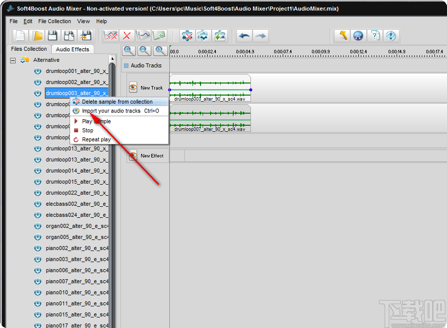Select elecbass002_alter_90_e_ sample
The height and width of the screenshot is (328, 447).
coord(77,204)
